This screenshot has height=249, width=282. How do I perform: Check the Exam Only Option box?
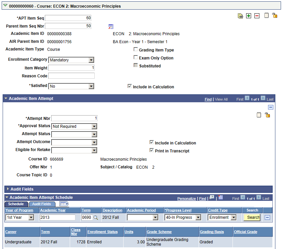(x=136, y=57)
